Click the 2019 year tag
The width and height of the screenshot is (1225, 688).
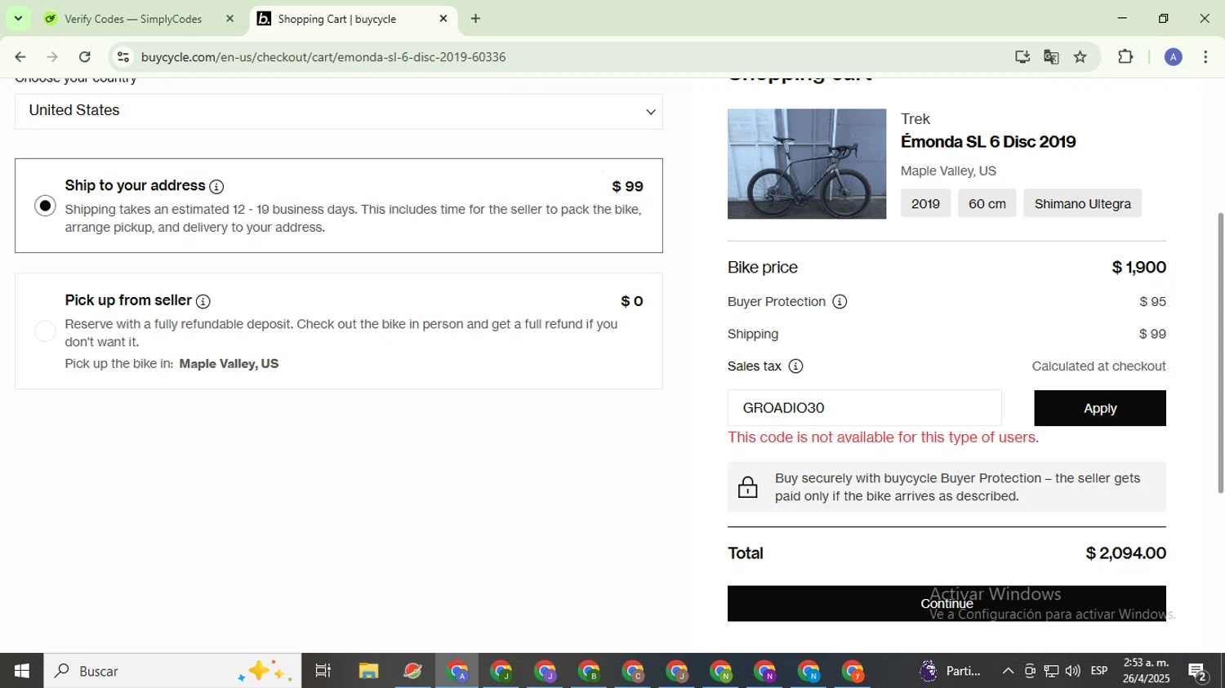point(925,204)
